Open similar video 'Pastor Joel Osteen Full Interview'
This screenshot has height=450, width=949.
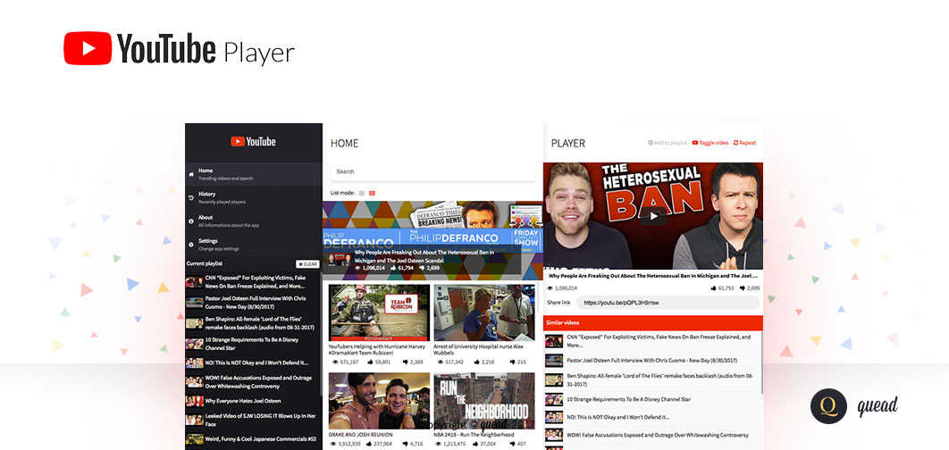tap(653, 360)
